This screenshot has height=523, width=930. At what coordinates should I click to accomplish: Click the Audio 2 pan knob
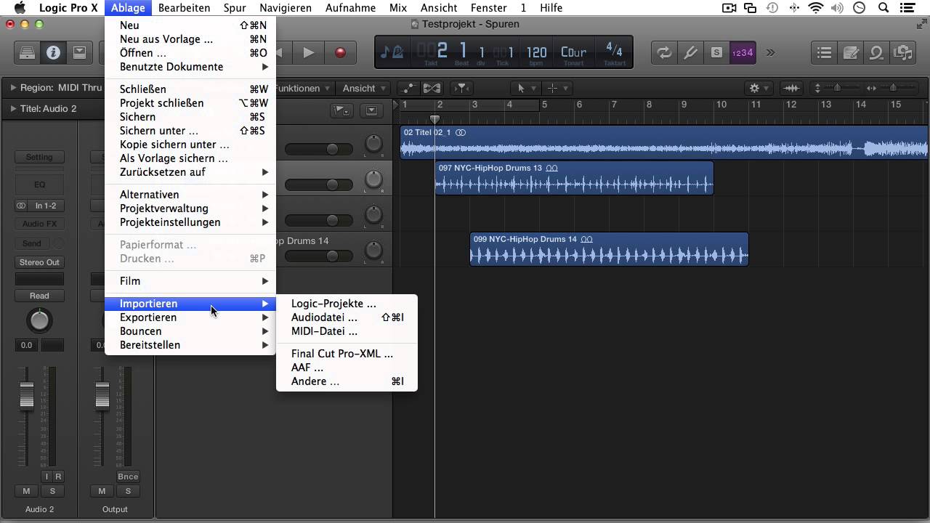pyautogui.click(x=39, y=320)
